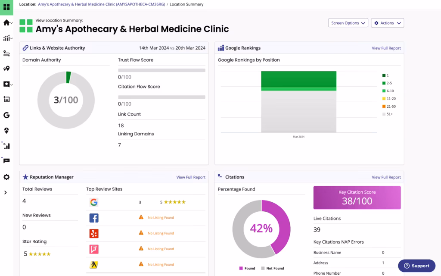Click the Facebook 'No Listing Found' text
The image size is (441, 276).
pos(161,218)
